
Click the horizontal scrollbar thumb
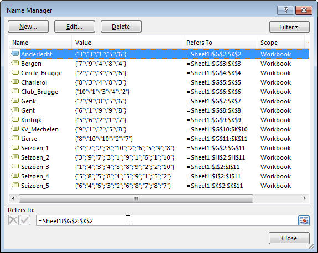tap(136, 198)
